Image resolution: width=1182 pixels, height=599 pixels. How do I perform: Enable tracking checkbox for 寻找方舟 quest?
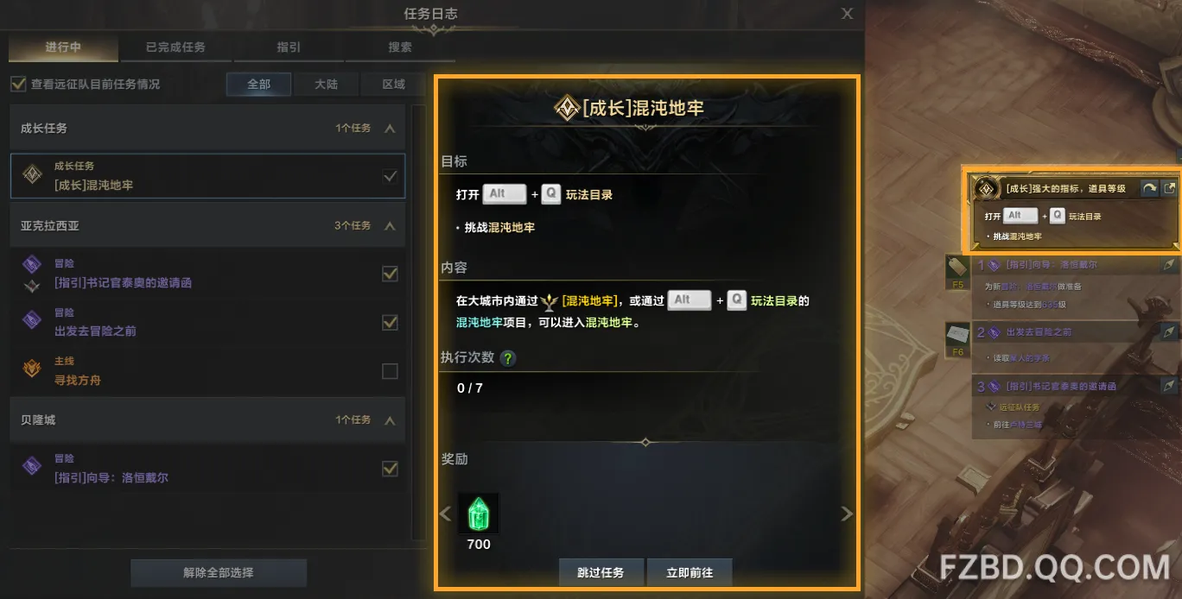pyautogui.click(x=390, y=371)
